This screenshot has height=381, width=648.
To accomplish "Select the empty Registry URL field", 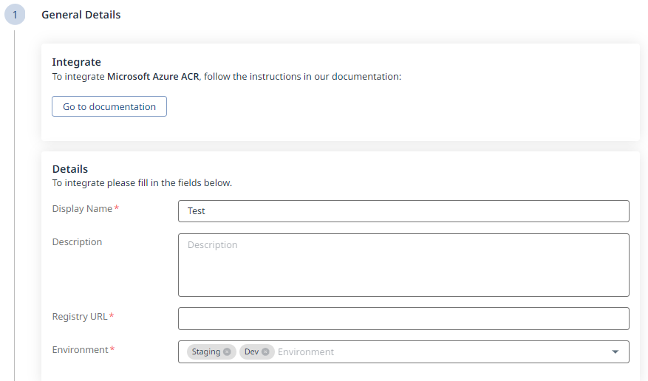I will tap(403, 318).
